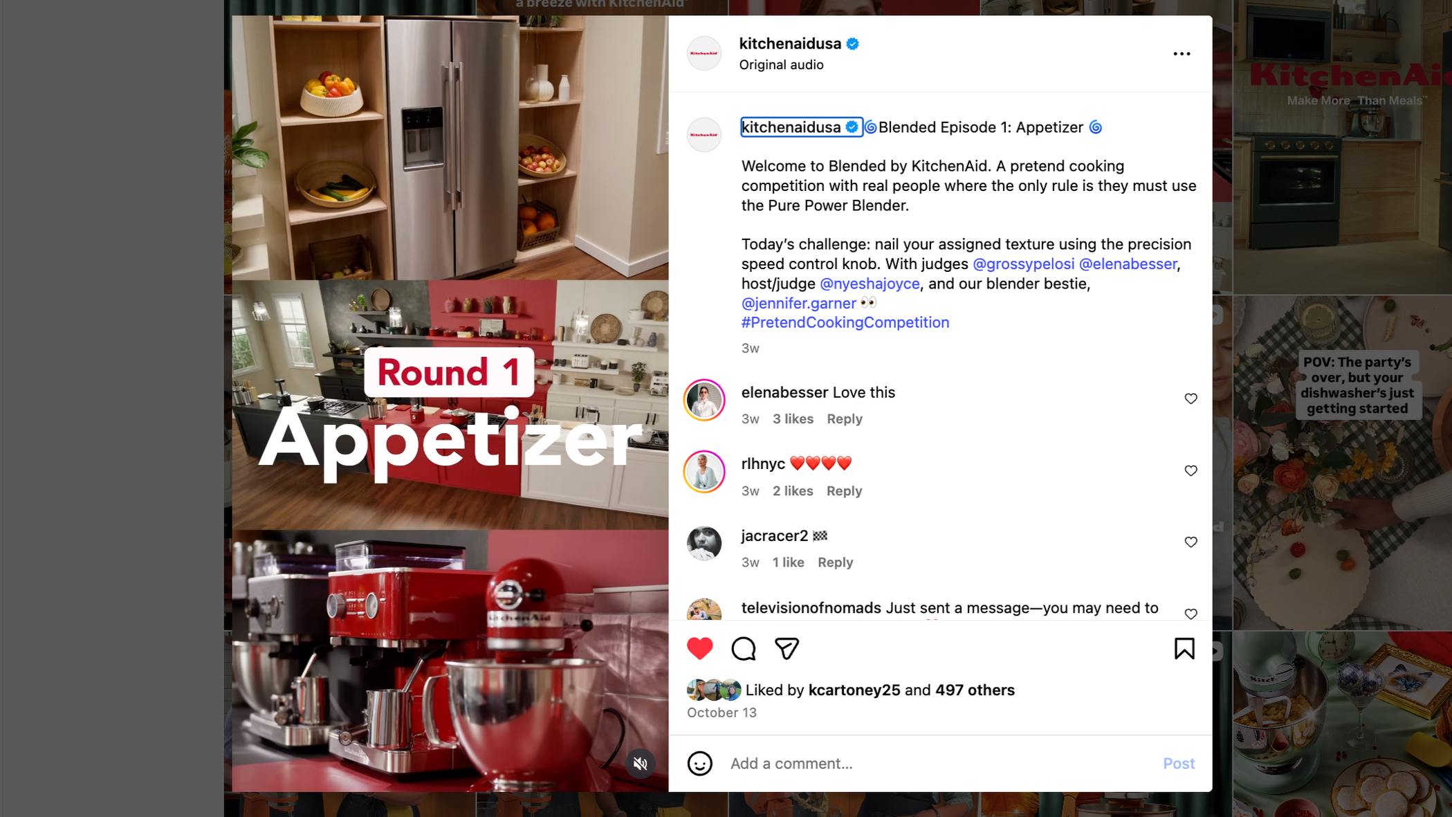This screenshot has width=1452, height=817.
Task: Open the @jennifer.garner mention link
Action: pyautogui.click(x=798, y=303)
